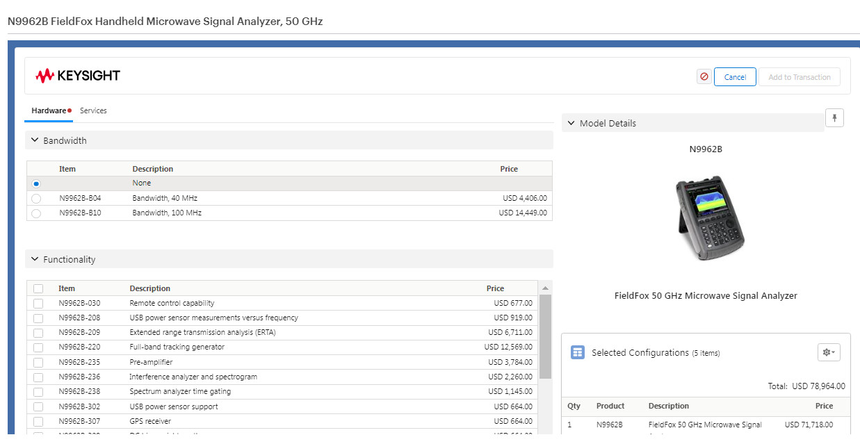The width and height of the screenshot is (860, 444).
Task: Click the Keysight logo
Action: point(78,76)
